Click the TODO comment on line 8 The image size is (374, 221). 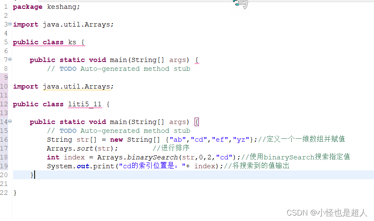119,69
